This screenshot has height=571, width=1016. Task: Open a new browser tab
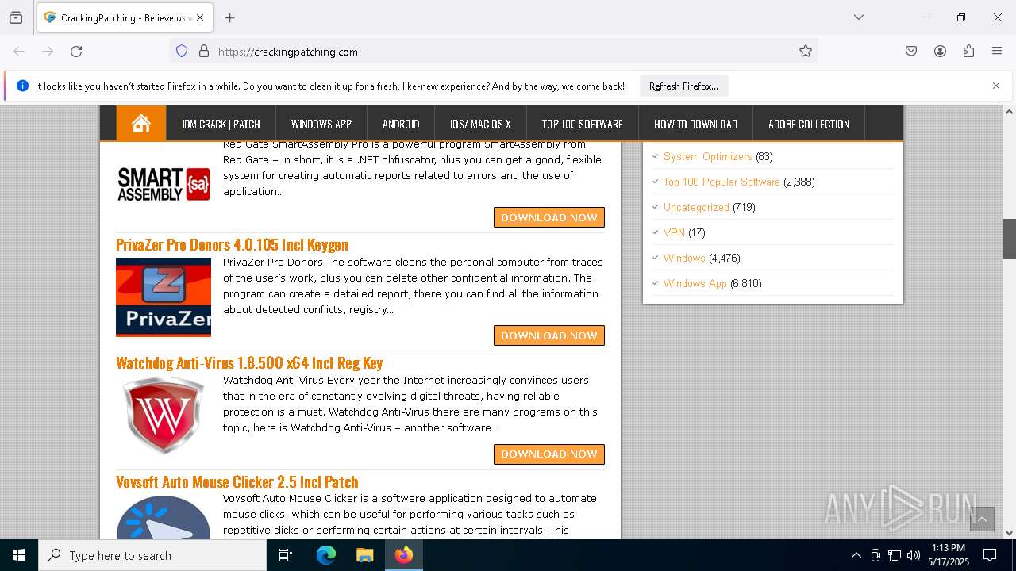(x=230, y=17)
